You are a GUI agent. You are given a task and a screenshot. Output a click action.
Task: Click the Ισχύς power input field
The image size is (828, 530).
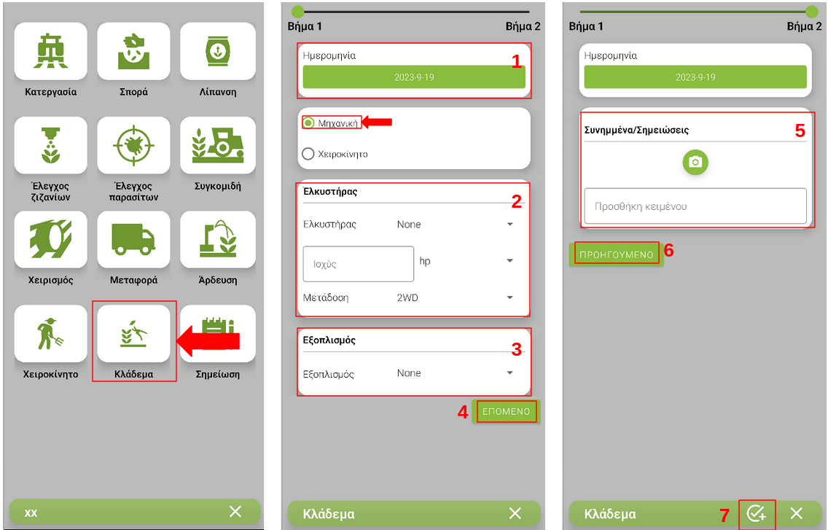tap(358, 264)
